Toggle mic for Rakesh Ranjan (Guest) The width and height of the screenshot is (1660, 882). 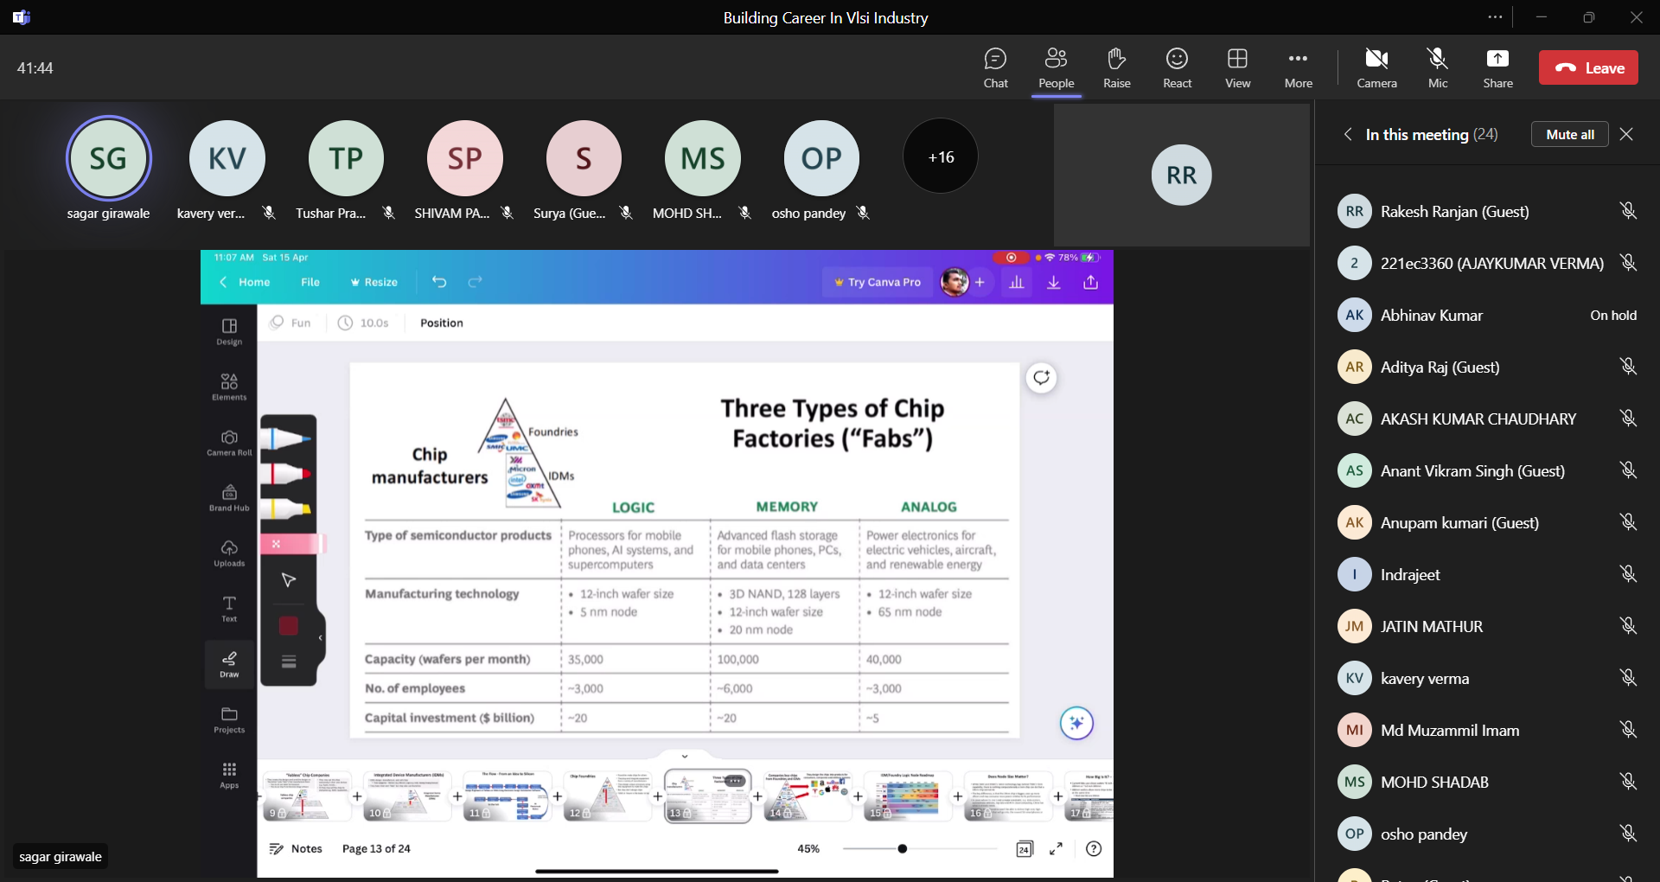coord(1628,211)
